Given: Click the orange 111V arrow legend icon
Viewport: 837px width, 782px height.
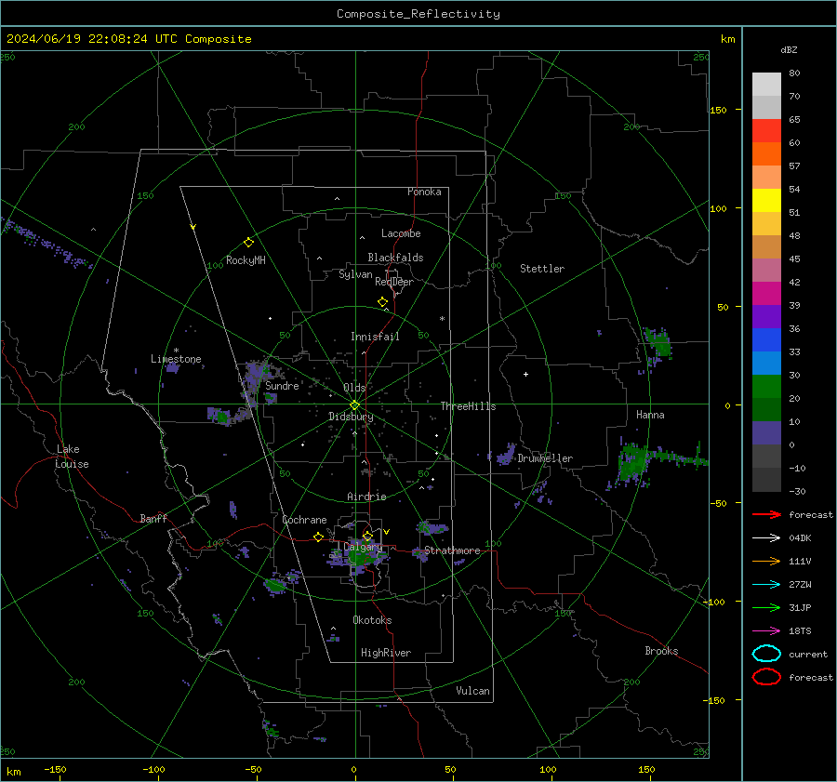Looking at the screenshot, I should (x=767, y=561).
